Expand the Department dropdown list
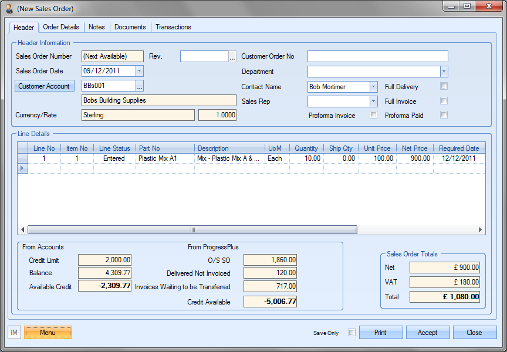Viewport: 507px width, 352px height. click(x=444, y=72)
